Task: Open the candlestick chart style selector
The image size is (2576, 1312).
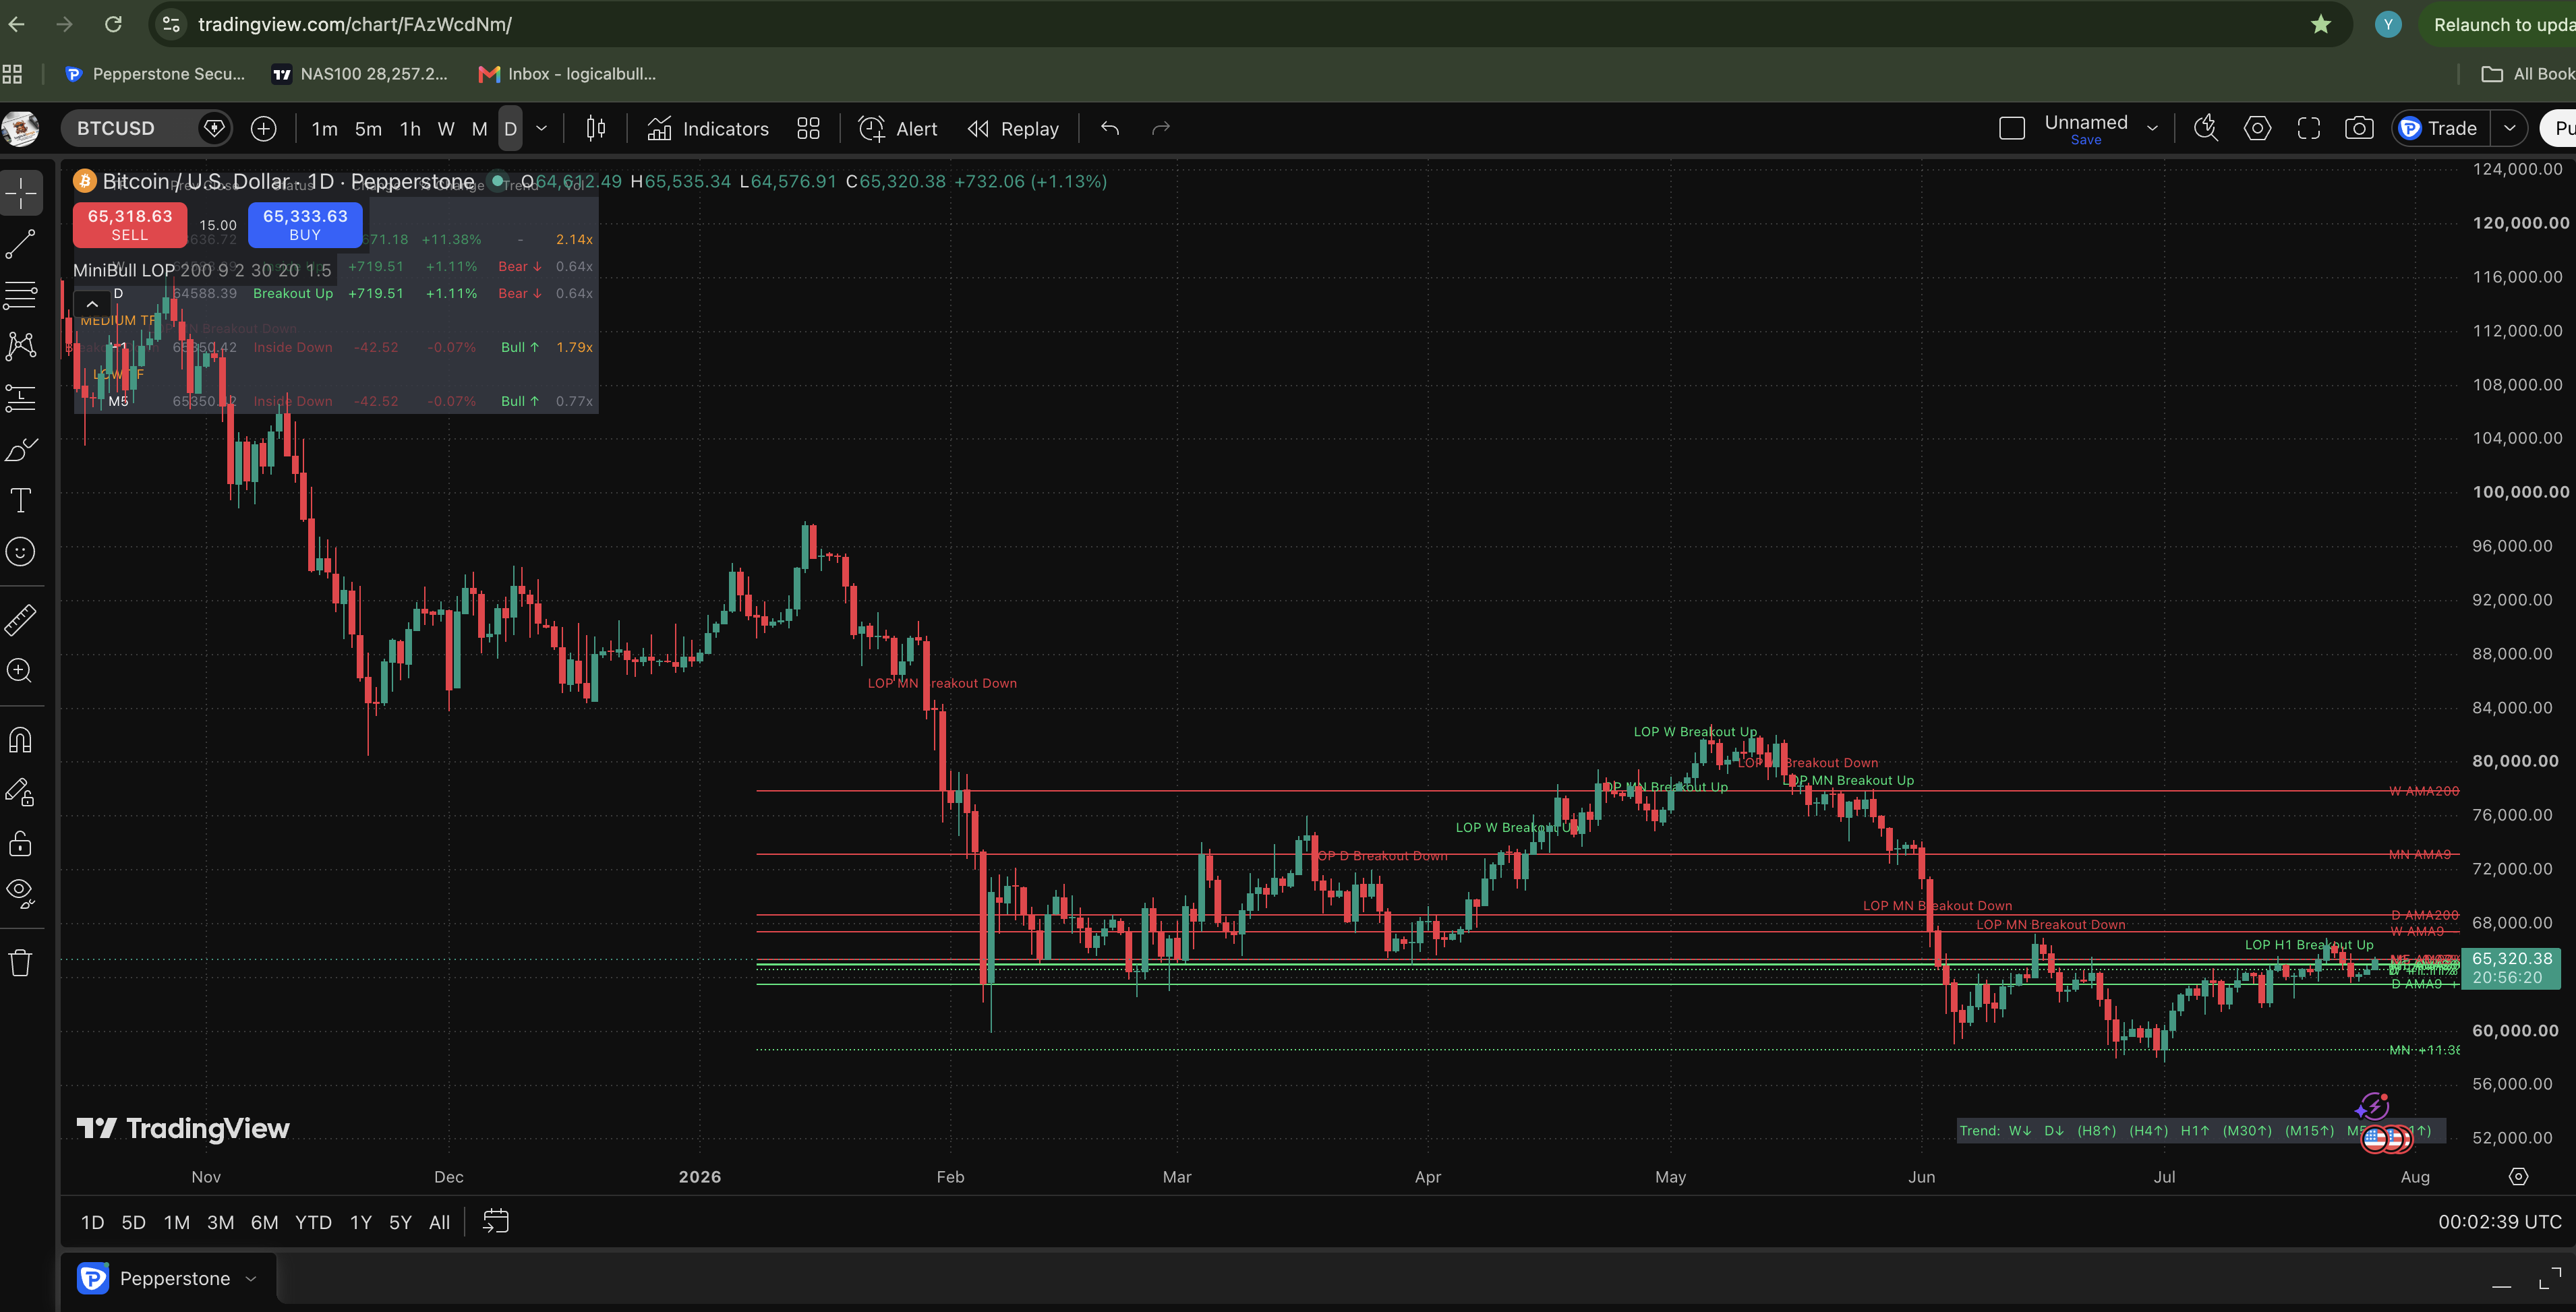Action: pos(596,129)
